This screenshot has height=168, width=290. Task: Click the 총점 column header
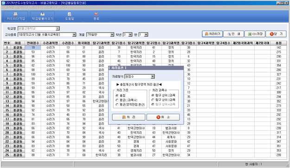coord(278,43)
